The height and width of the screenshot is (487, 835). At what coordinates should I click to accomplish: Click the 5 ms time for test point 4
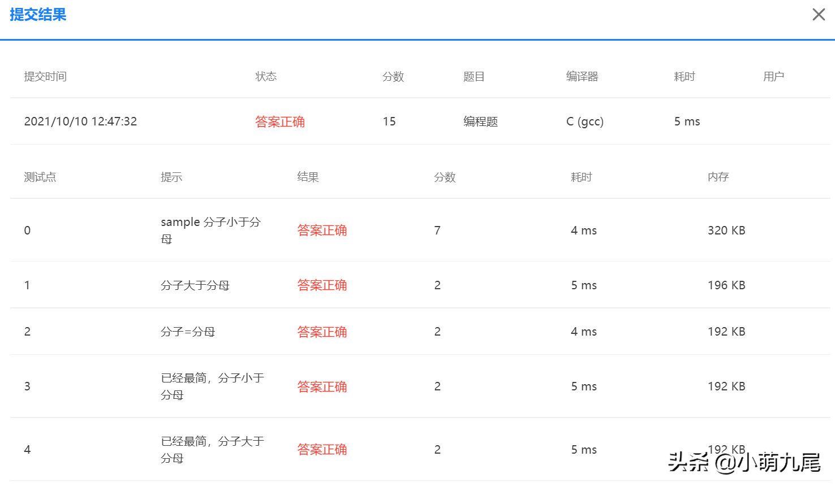pos(584,450)
